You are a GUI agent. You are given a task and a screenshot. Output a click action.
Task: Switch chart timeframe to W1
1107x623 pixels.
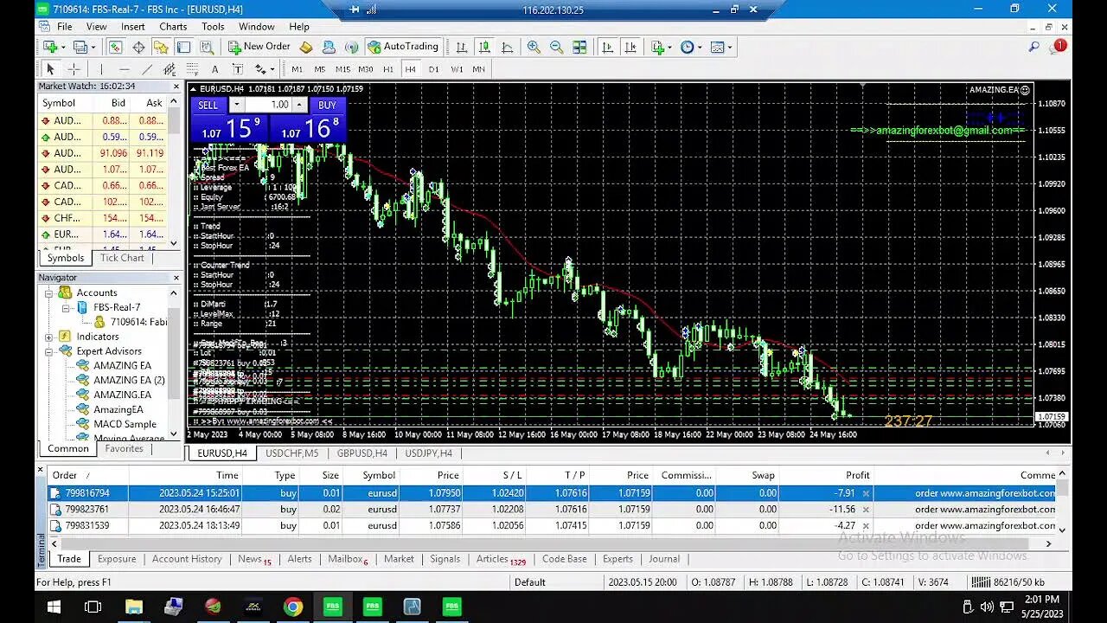point(457,69)
